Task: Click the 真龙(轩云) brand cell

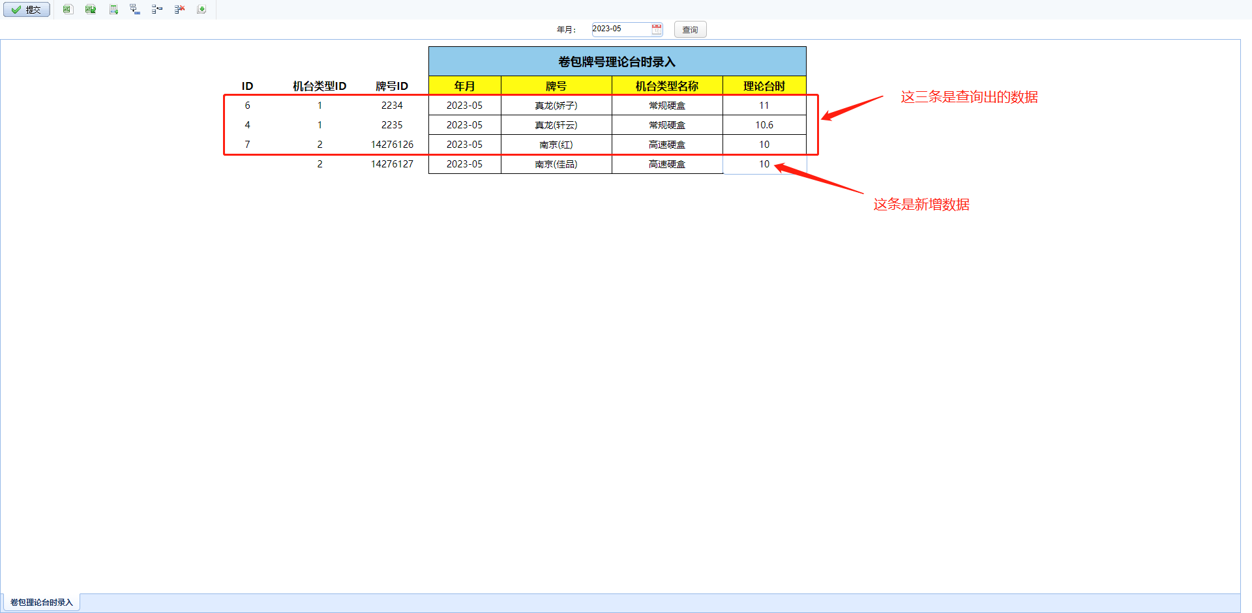Action: [x=556, y=125]
